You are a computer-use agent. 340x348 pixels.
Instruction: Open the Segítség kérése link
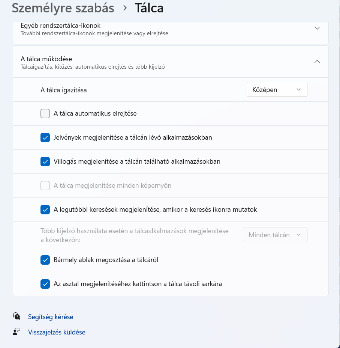point(51,317)
